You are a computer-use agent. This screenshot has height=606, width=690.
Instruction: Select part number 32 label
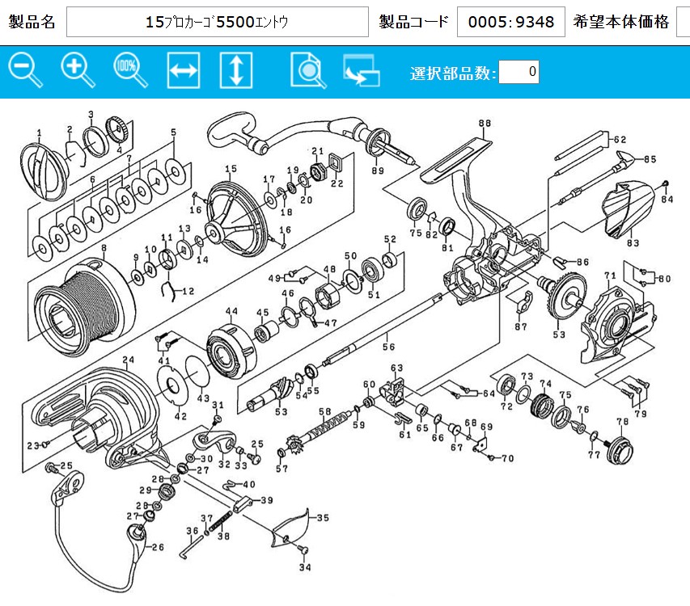[x=224, y=465]
